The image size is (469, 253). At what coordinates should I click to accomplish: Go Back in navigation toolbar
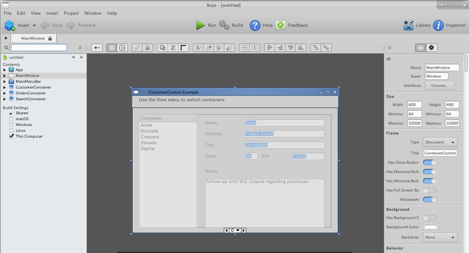pyautogui.click(x=51, y=25)
